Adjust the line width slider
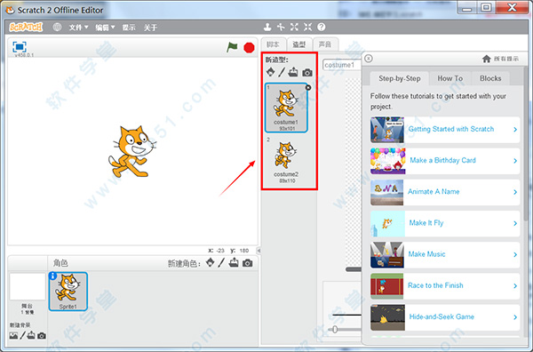The width and height of the screenshot is (533, 352). 335,329
